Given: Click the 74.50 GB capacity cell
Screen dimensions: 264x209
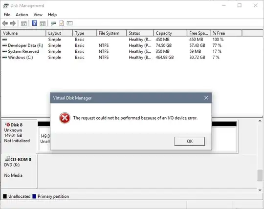Looking at the screenshot, I should [164, 45].
